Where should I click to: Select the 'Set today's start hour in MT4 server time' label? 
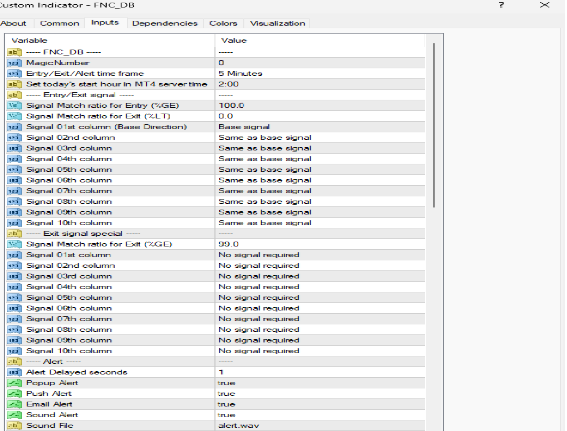click(117, 84)
